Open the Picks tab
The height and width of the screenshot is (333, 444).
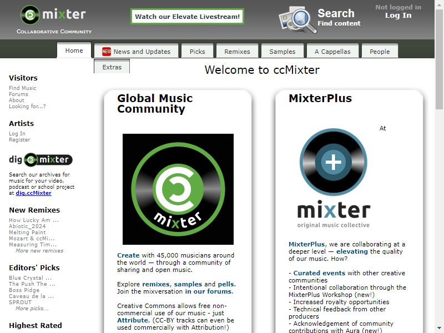198,51
